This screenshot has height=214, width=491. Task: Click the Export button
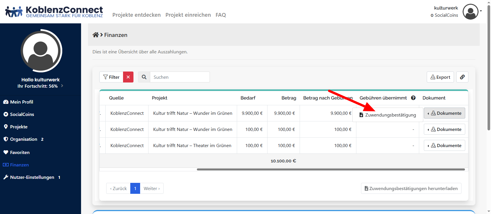click(440, 77)
